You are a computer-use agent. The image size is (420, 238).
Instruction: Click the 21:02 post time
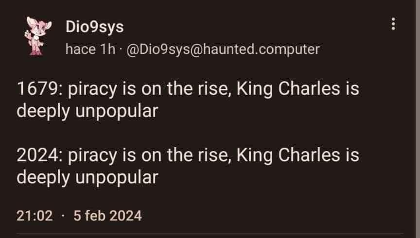pos(35,215)
